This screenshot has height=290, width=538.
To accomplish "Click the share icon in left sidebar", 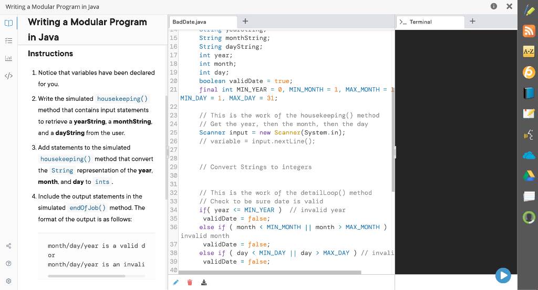I will coord(8,246).
